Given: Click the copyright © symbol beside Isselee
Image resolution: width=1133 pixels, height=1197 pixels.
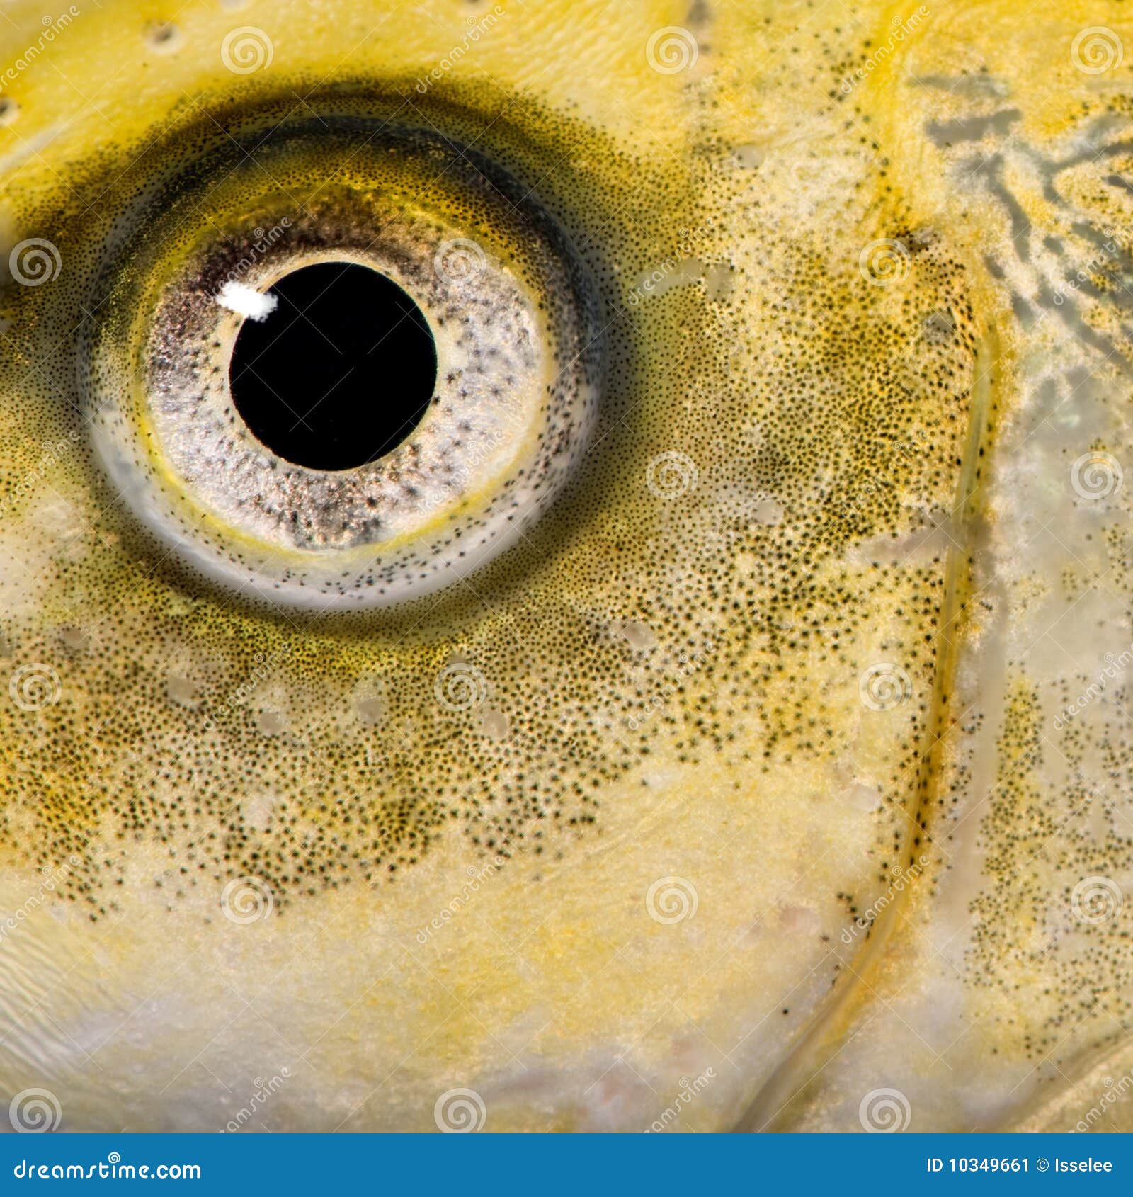Looking at the screenshot, I should pos(1040,1164).
